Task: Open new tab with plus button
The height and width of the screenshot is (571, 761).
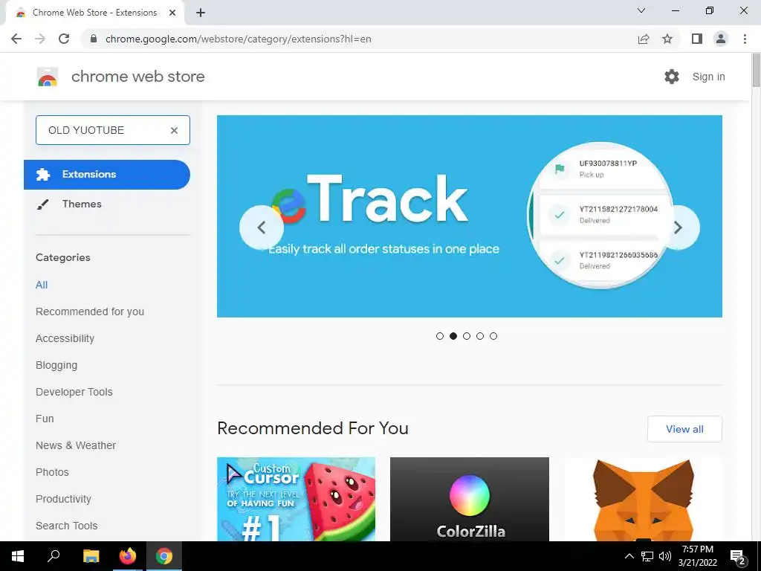Action: (x=201, y=13)
